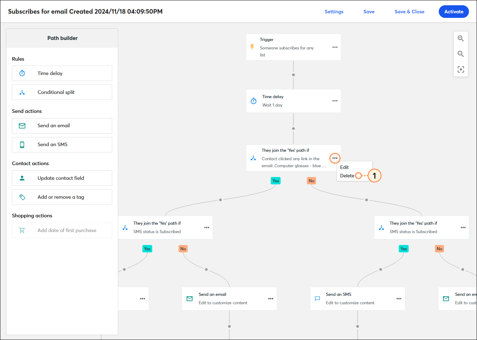Image resolution: width=477 pixels, height=340 pixels.
Task: Click the chat bubble icon on Send an SMS step
Action: [x=317, y=299]
